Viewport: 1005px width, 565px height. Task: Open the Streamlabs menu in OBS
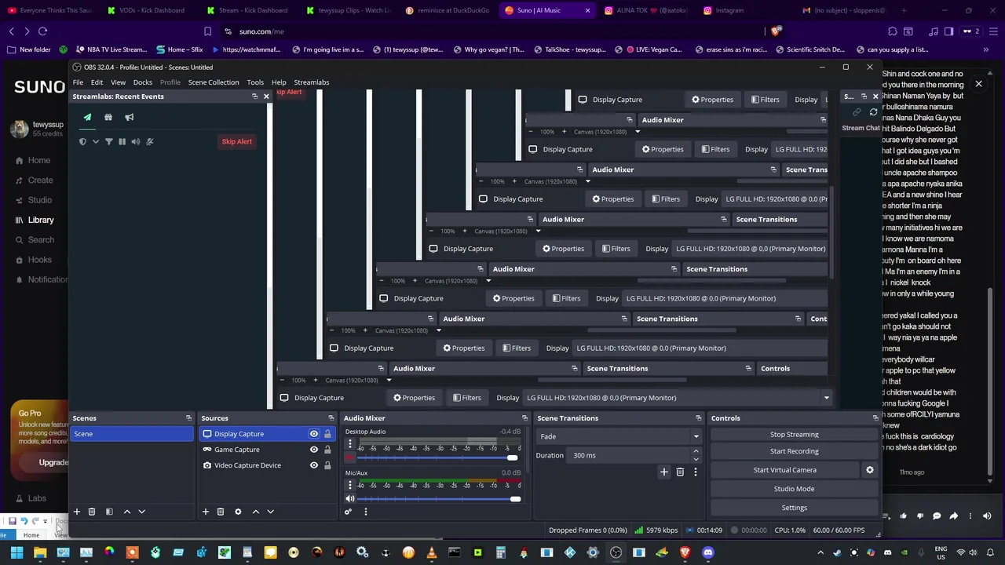pos(311,82)
